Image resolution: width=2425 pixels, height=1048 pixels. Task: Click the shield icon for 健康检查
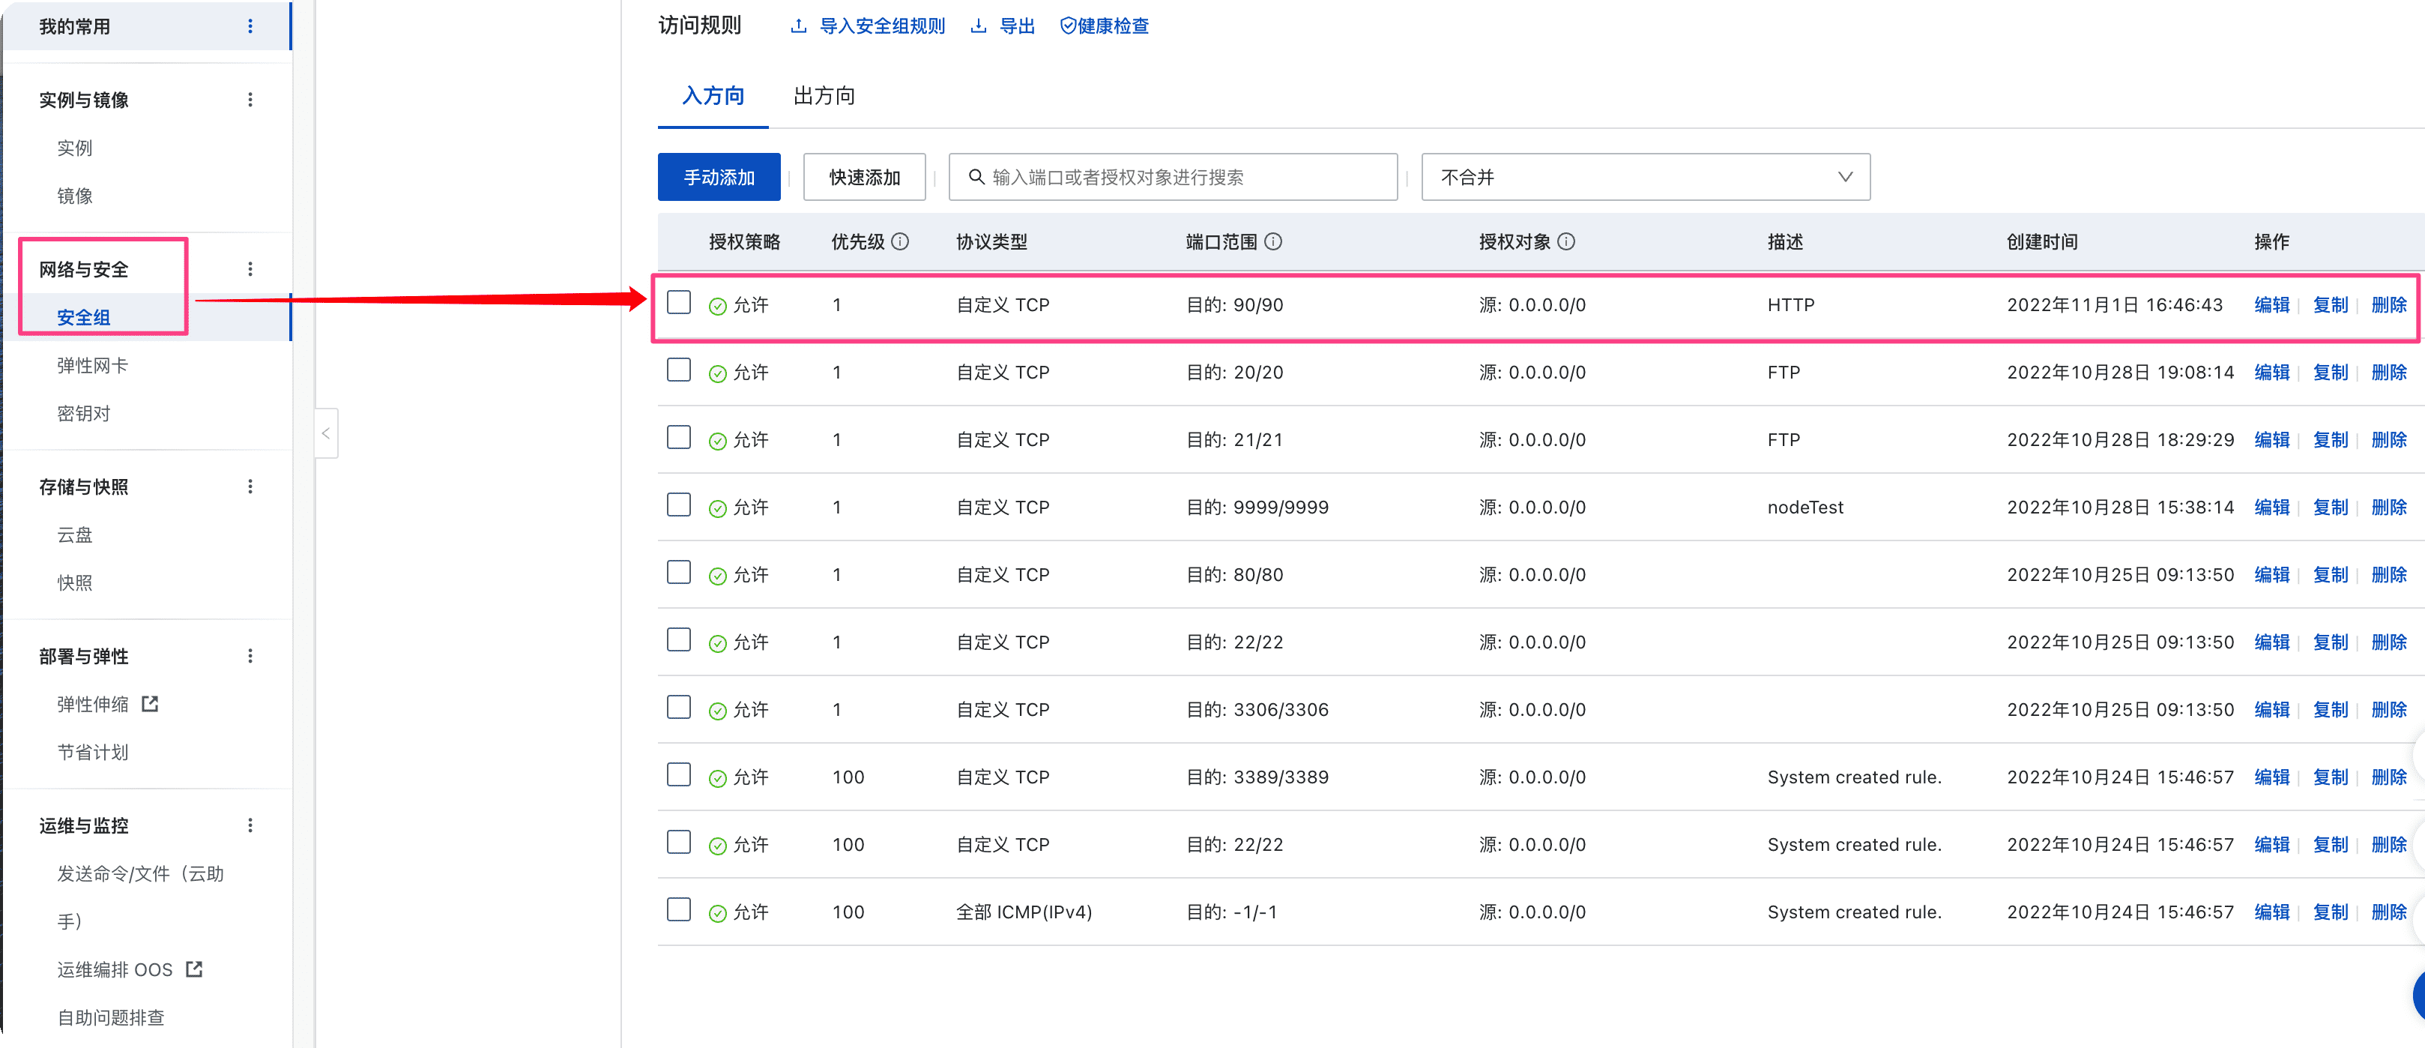1068,26
